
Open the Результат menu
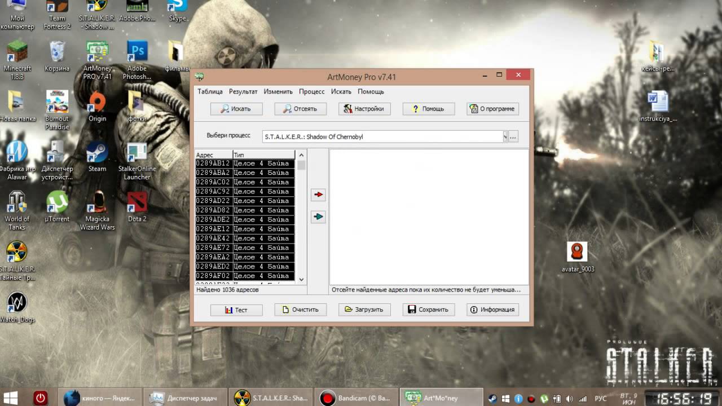point(243,91)
